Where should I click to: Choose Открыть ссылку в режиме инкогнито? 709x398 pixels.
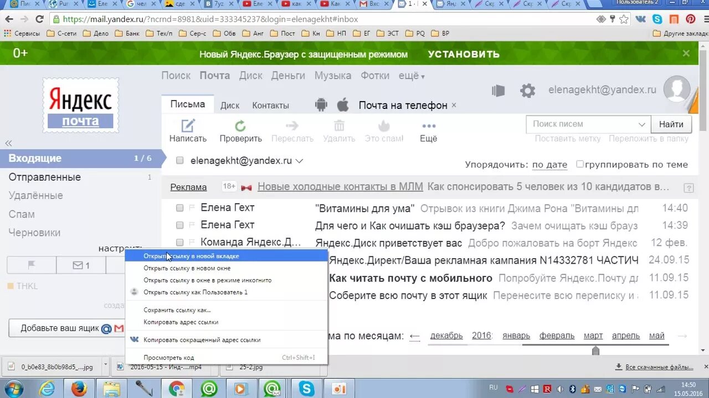(227, 280)
